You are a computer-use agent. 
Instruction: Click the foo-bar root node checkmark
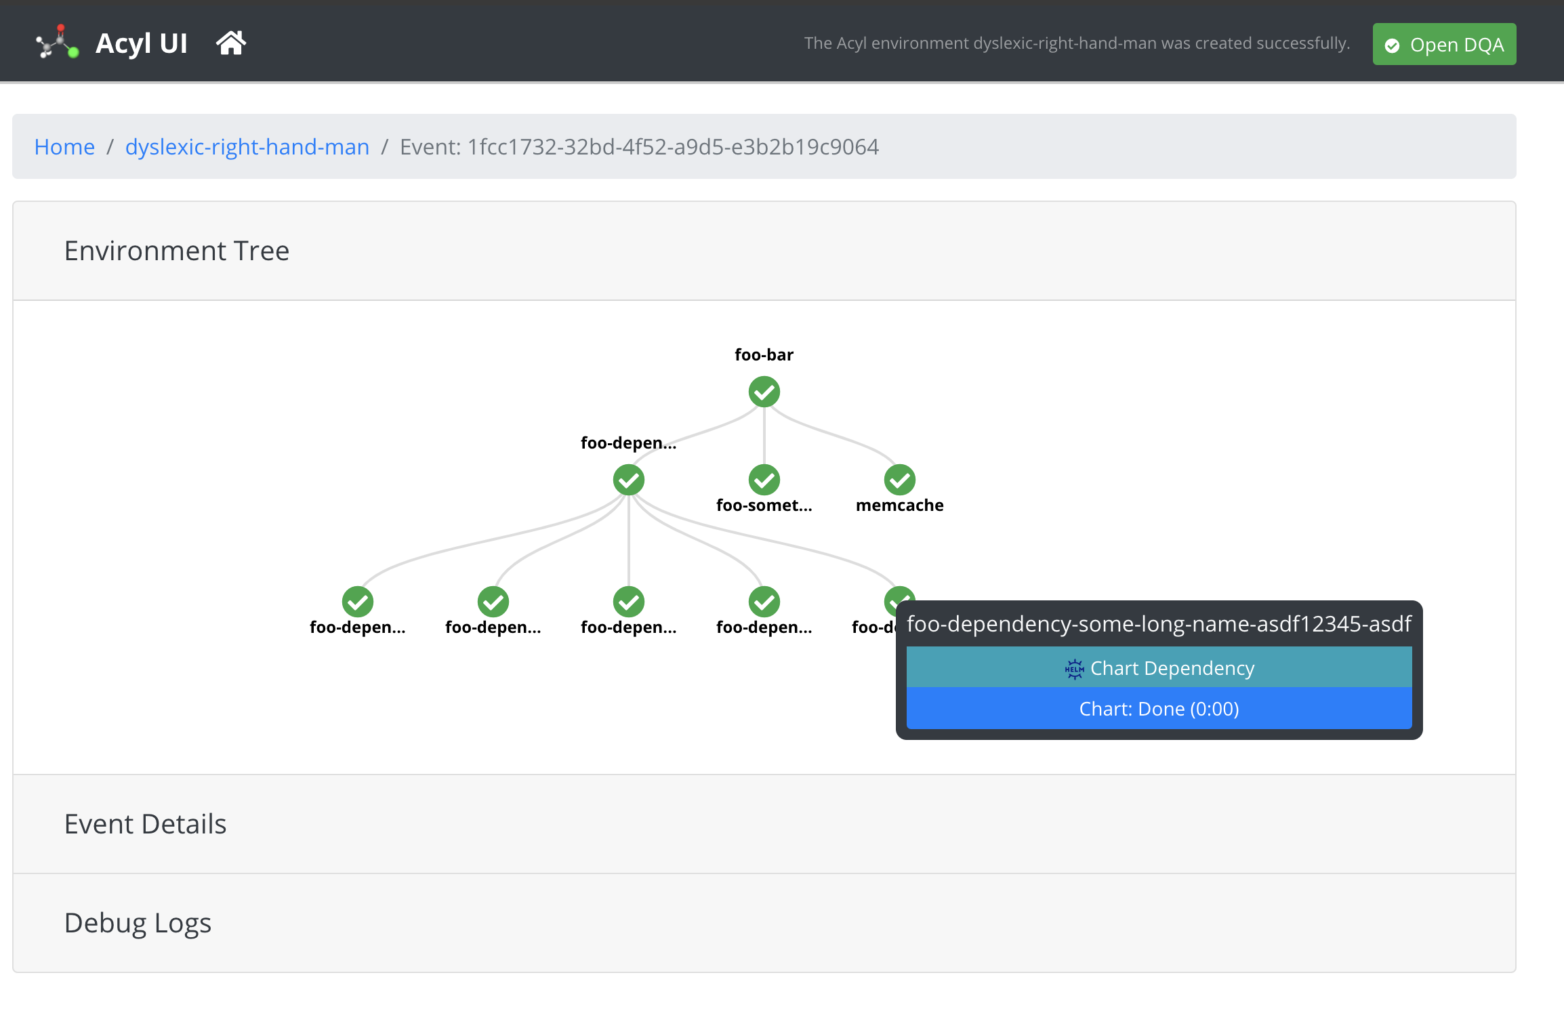tap(764, 392)
